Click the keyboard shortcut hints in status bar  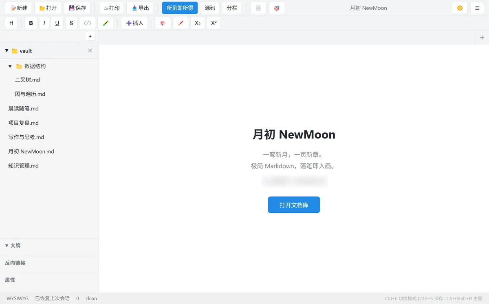[x=434, y=298]
